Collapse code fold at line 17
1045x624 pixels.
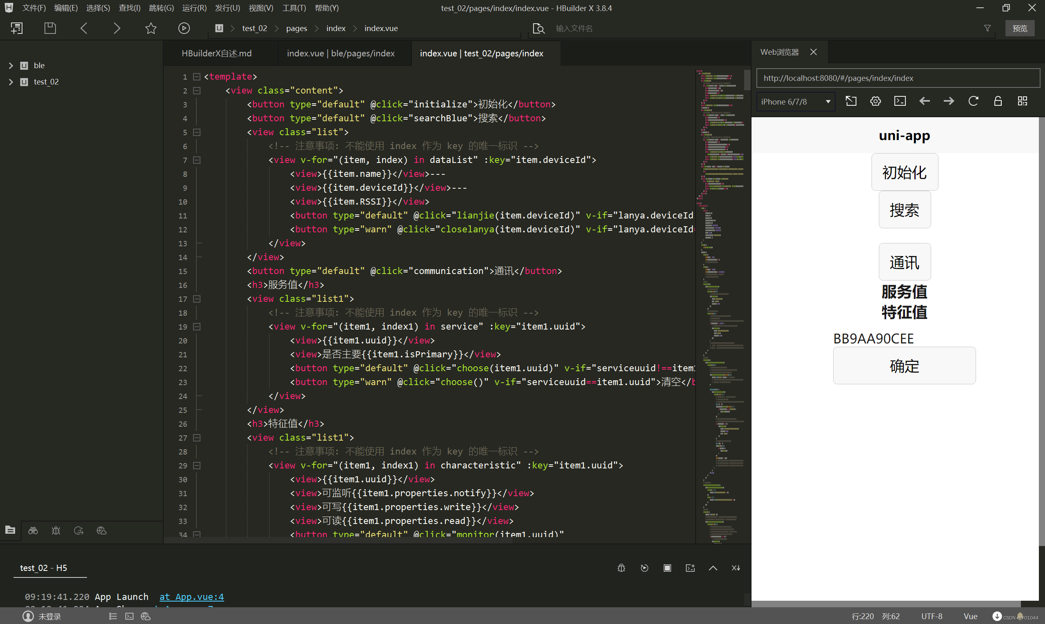pos(197,299)
